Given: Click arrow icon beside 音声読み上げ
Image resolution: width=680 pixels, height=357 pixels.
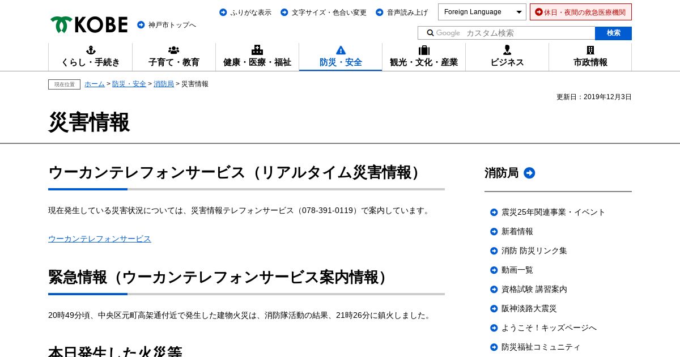Looking at the screenshot, I should pos(380,12).
